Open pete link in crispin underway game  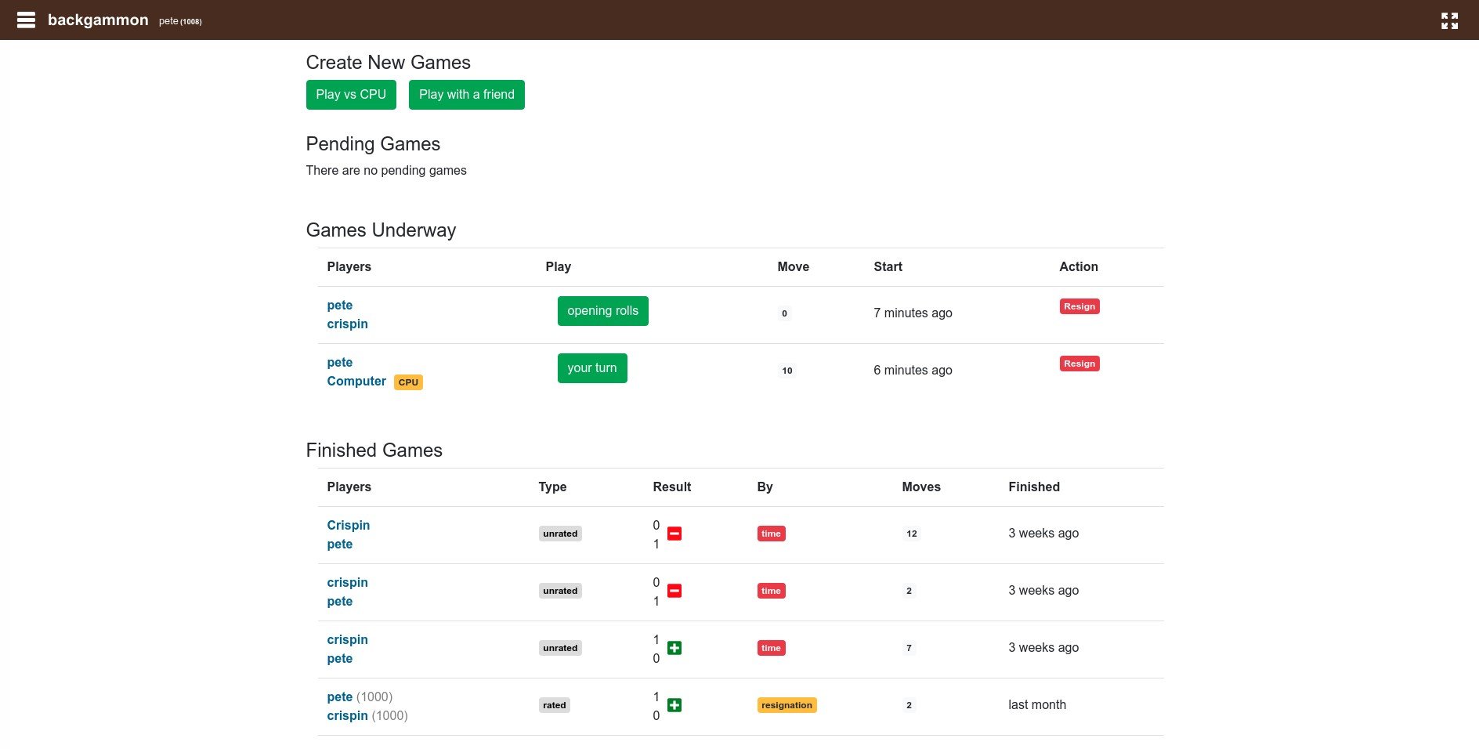coord(340,306)
